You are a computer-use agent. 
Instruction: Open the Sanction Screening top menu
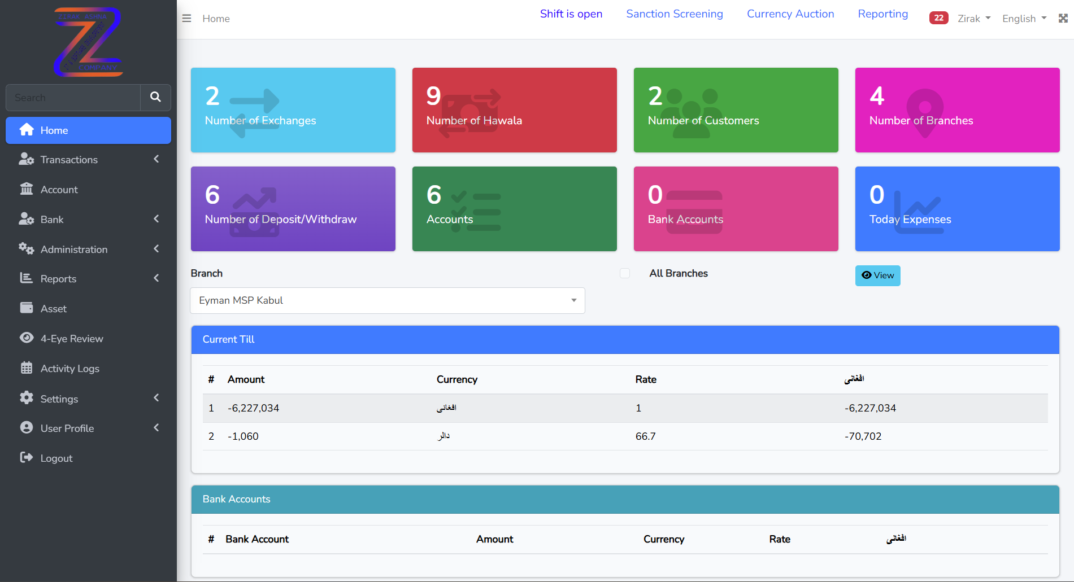click(674, 14)
